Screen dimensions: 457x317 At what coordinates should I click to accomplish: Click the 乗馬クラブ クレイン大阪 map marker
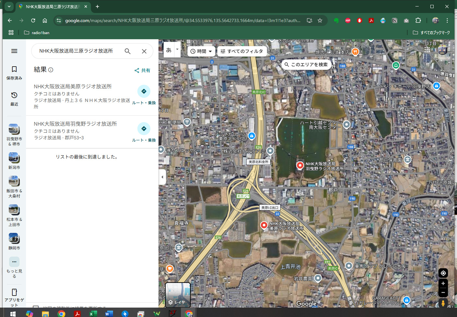pyautogui.click(x=349, y=266)
